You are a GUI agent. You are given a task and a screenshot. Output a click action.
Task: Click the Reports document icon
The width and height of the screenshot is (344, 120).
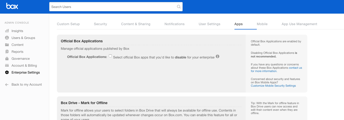coord(7,52)
